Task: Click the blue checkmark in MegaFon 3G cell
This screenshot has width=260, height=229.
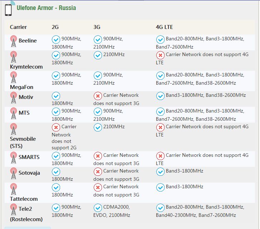Action: 98,76
